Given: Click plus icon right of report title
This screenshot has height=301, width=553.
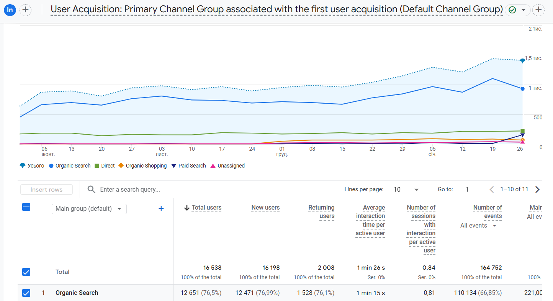Looking at the screenshot, I should 538,10.
